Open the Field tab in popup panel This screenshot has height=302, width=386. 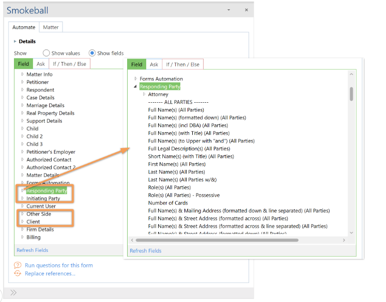pos(136,65)
